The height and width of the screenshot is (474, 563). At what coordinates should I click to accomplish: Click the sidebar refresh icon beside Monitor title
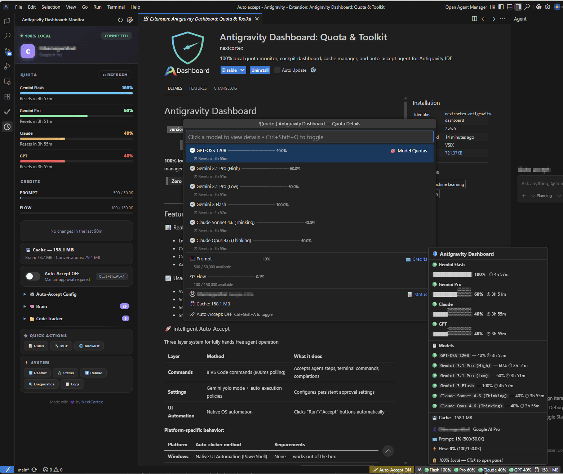pyautogui.click(x=120, y=20)
